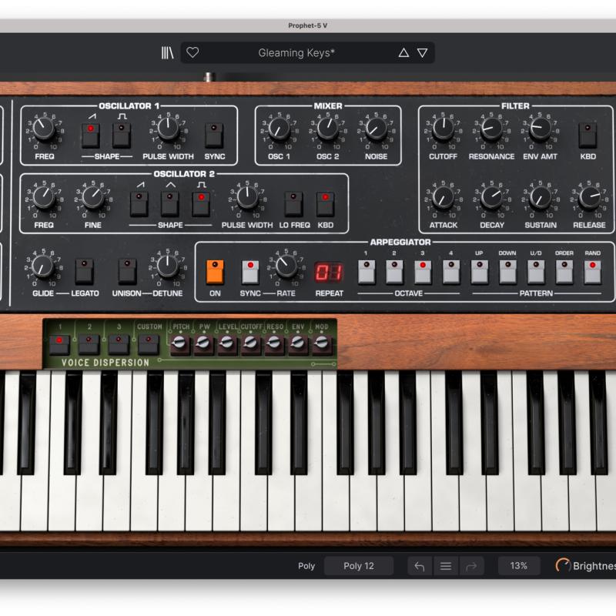
Task: Click Filter RESONANCE knob
Action: (x=491, y=129)
